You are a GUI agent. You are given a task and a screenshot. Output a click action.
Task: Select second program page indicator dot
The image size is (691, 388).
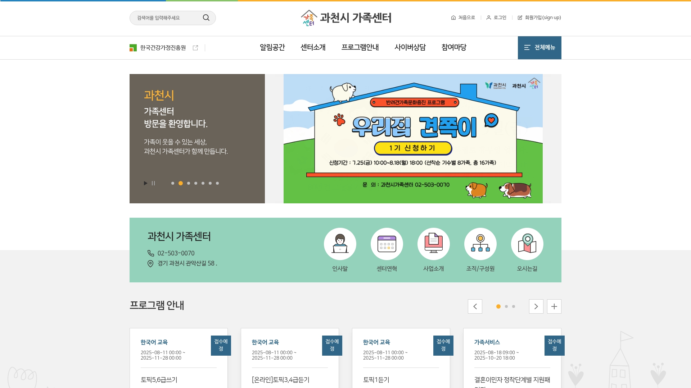pos(506,306)
